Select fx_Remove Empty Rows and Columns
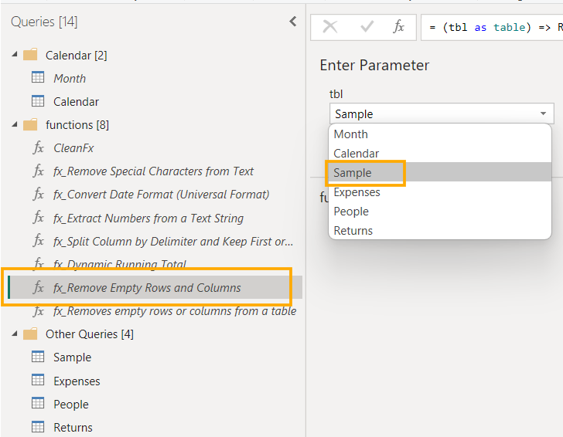The image size is (563, 437). (x=147, y=287)
